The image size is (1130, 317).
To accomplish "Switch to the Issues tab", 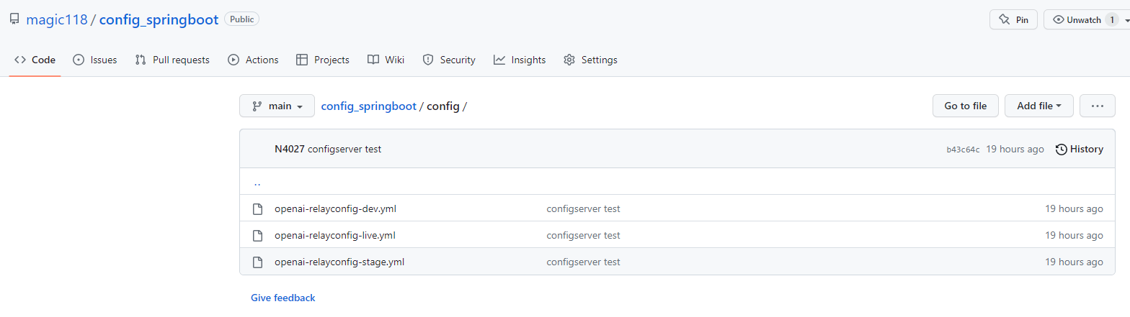I will point(95,60).
